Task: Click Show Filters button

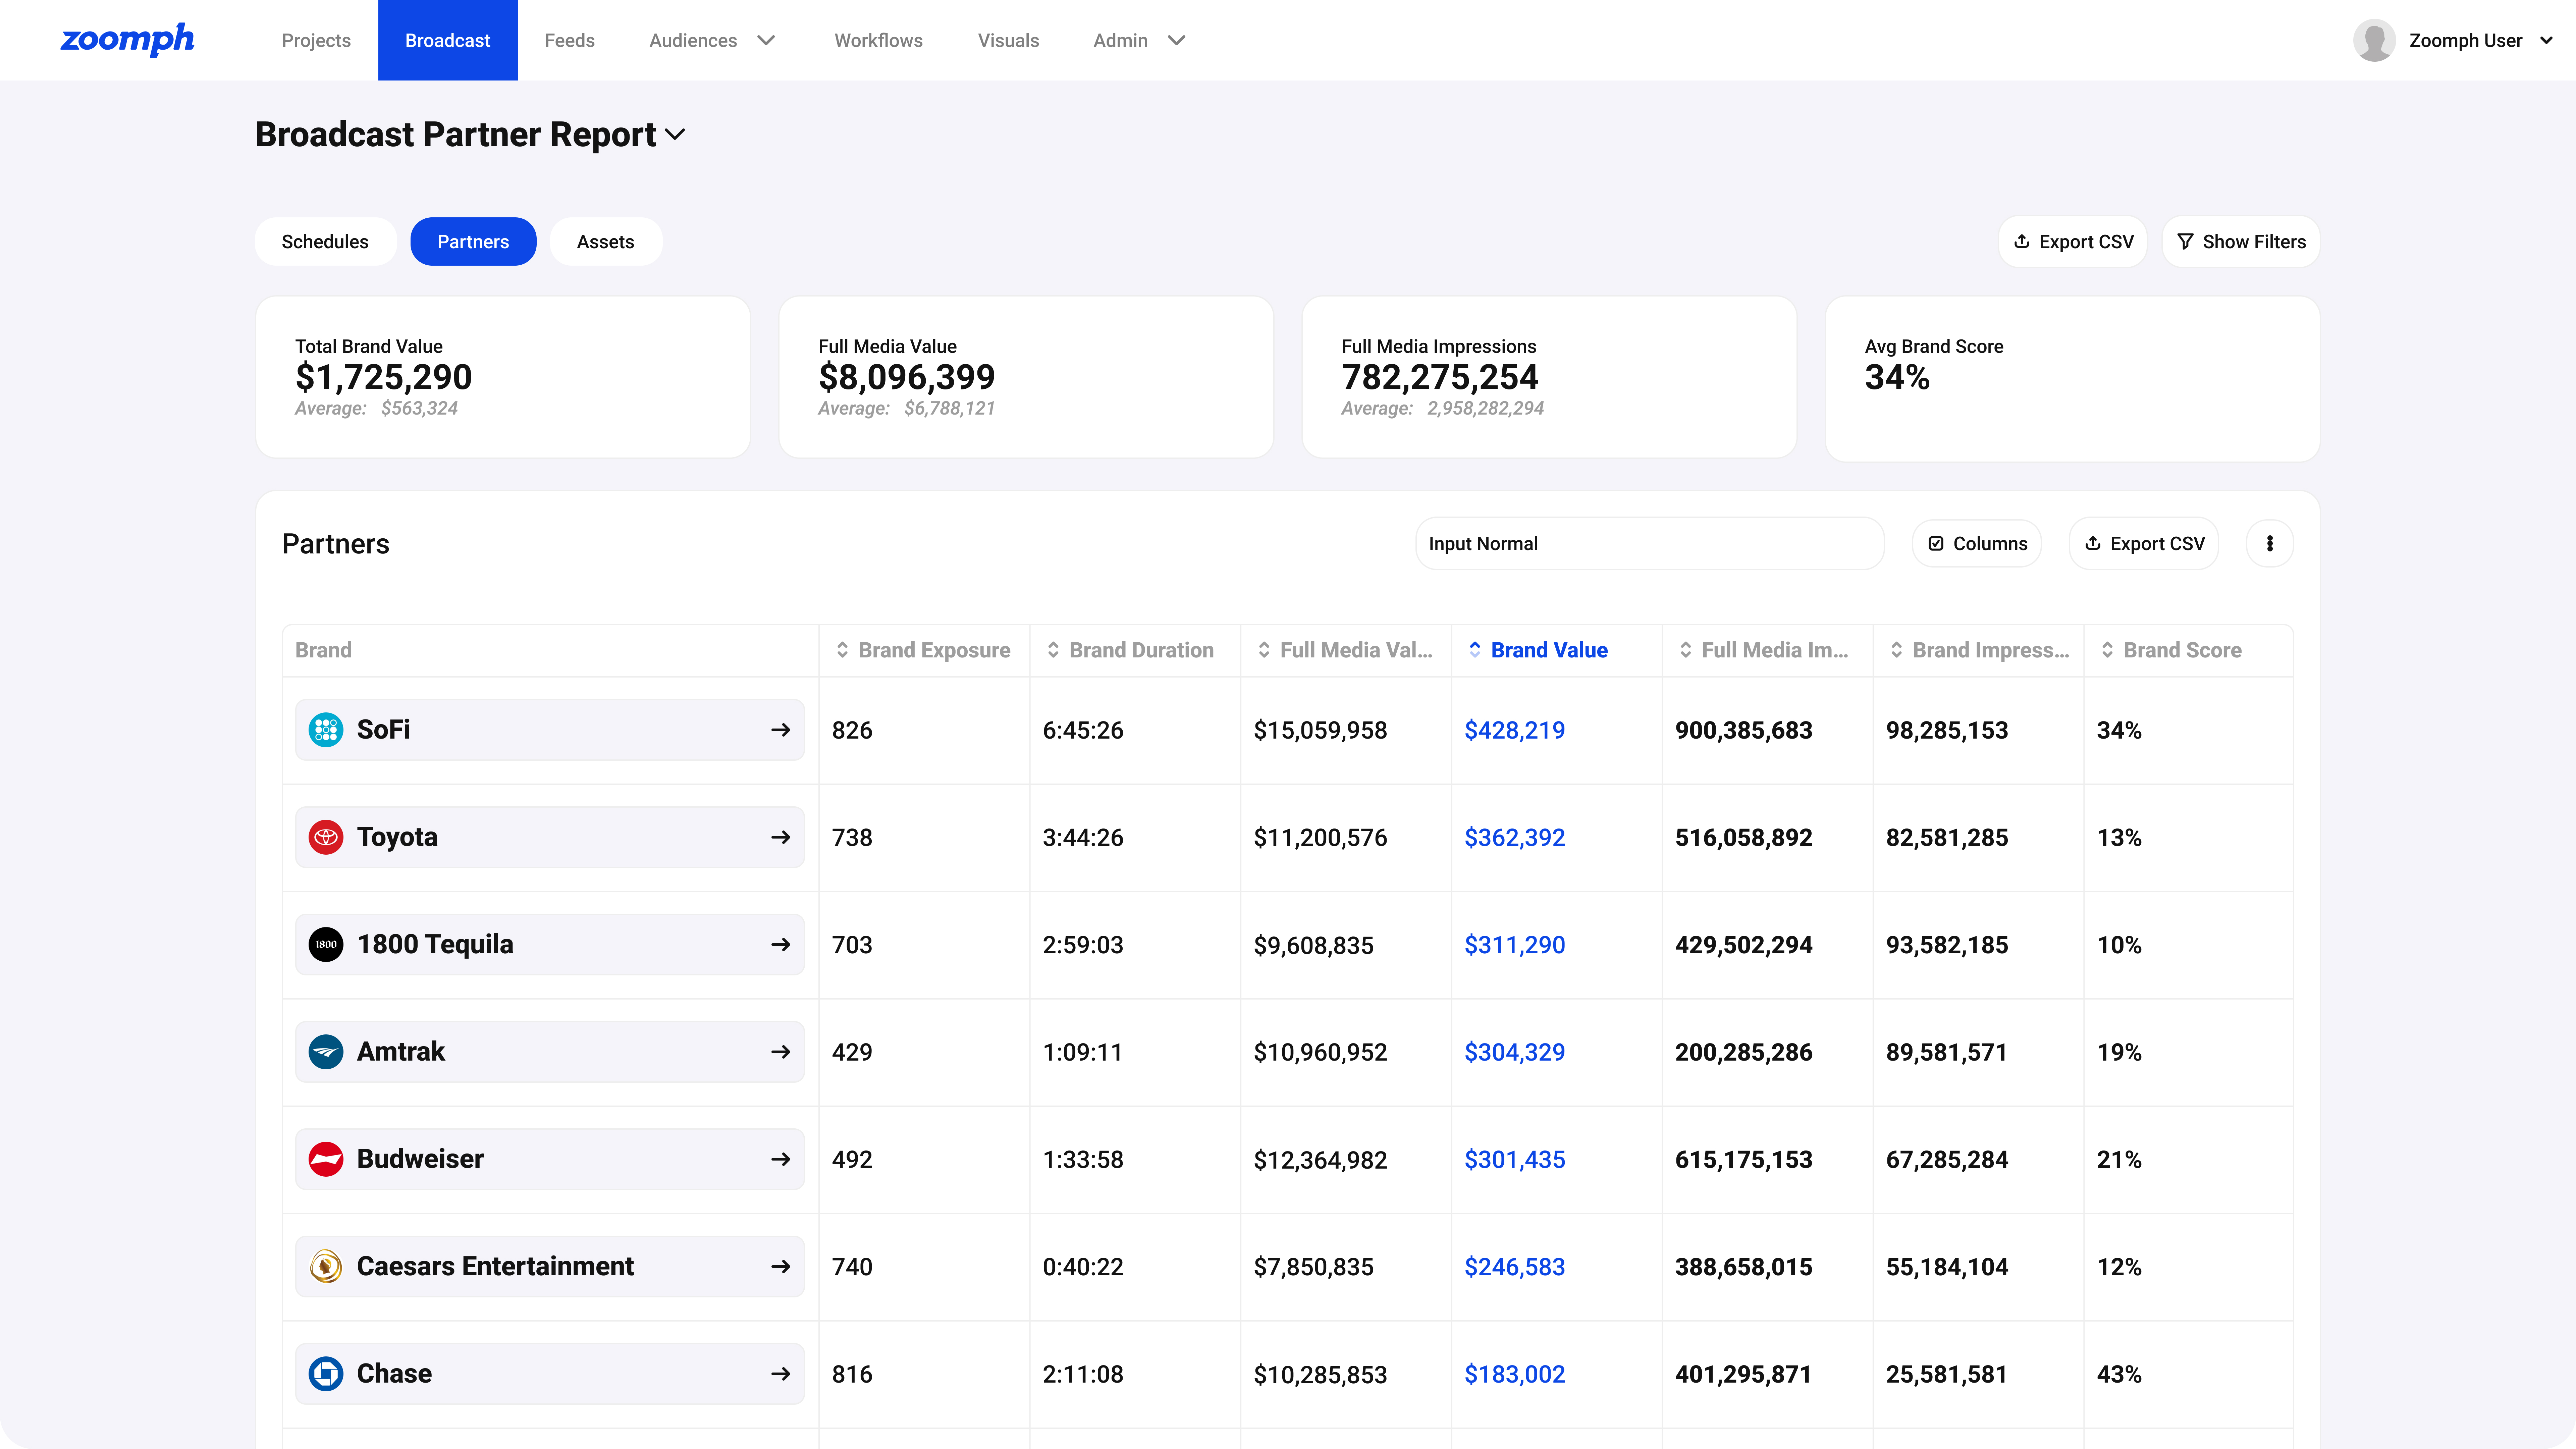Action: click(2241, 241)
